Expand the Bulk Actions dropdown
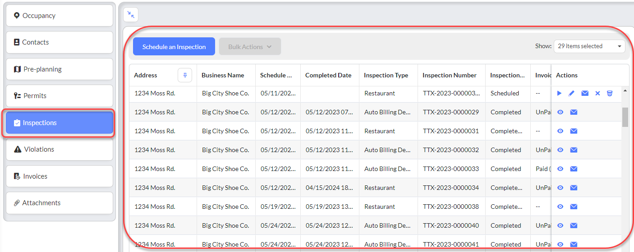This screenshot has width=634, height=252. [250, 46]
